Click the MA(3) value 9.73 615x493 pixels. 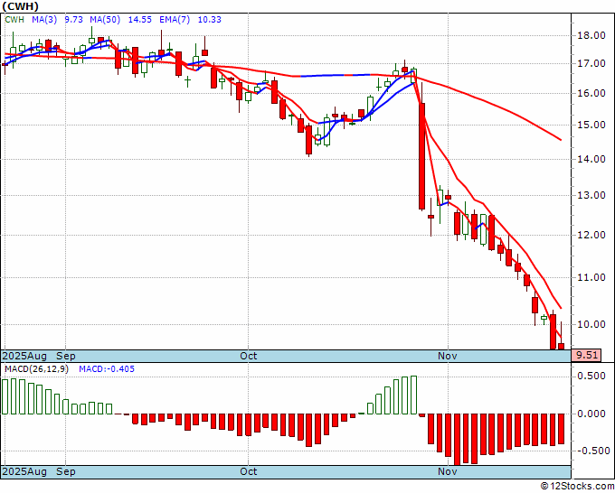pyautogui.click(x=73, y=19)
